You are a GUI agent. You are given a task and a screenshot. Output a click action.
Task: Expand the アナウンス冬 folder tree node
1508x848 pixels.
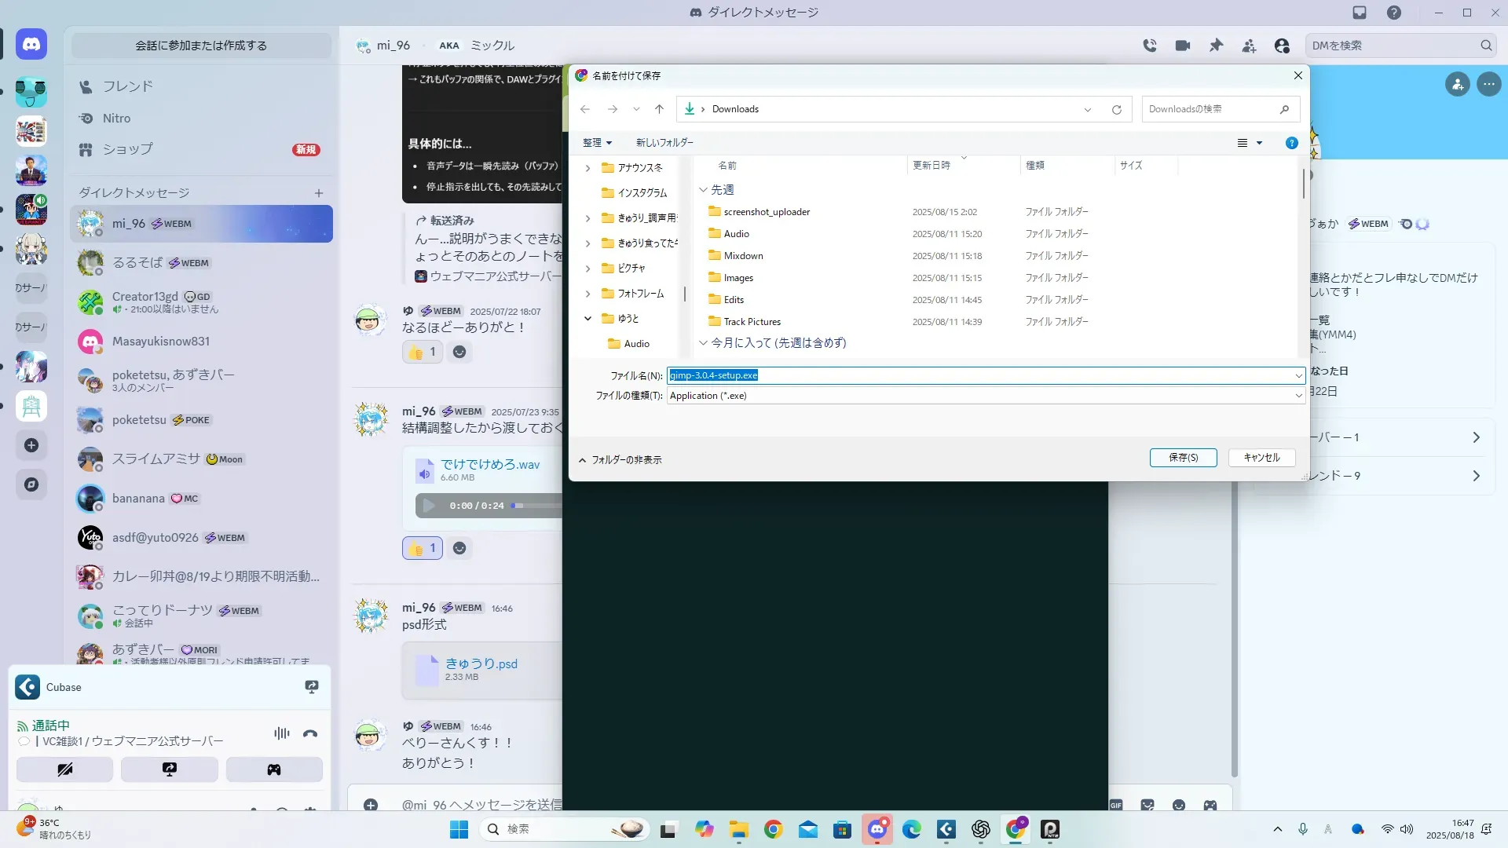tap(587, 168)
